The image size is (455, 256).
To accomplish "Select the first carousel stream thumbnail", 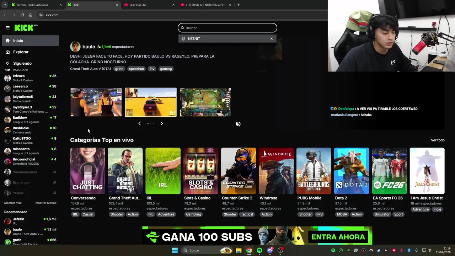I will click(x=96, y=102).
